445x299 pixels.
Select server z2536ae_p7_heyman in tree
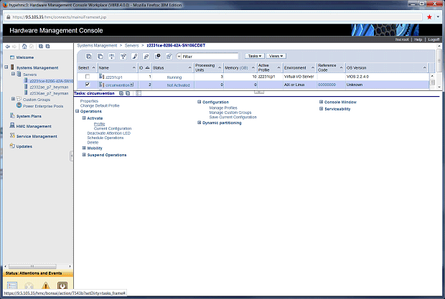click(49, 93)
